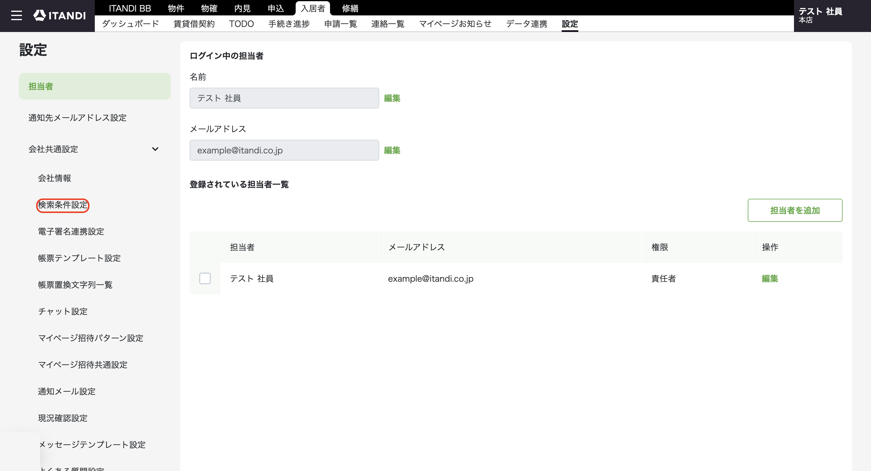Open the テスト 社員 account menu
The image size is (871, 471).
pyautogui.click(x=832, y=16)
